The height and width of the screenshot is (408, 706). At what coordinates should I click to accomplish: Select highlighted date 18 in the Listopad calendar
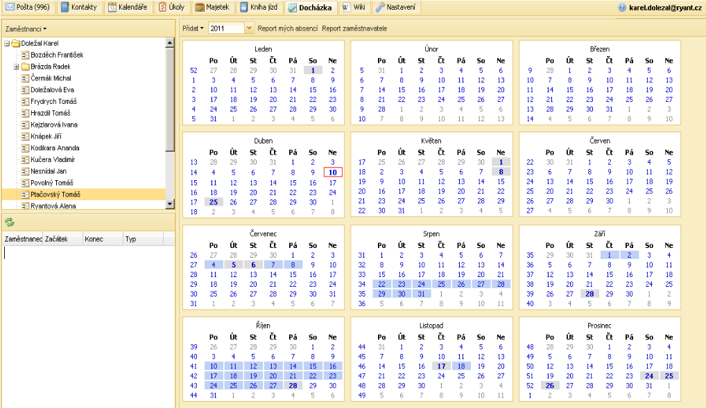point(461,366)
